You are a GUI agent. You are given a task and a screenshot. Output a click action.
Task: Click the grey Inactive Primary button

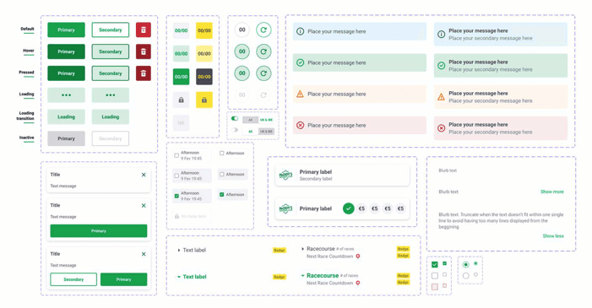[x=66, y=138]
